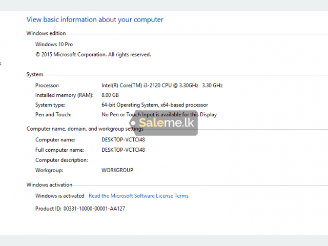Click the 'Pen and Touch:' label
The image size is (328, 246).
(x=53, y=115)
